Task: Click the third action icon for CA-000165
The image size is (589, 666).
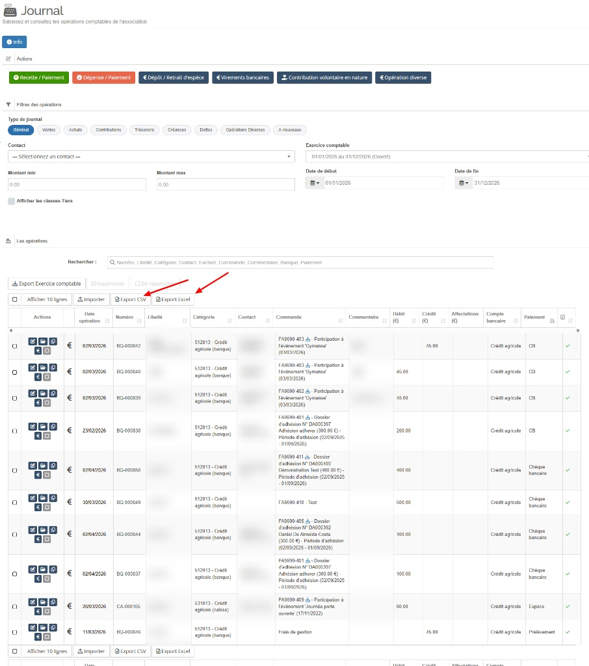Action: point(52,601)
